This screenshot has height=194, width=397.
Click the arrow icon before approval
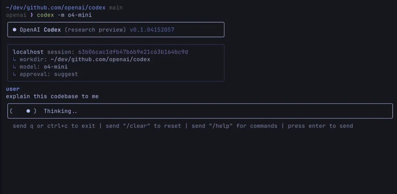click(14, 74)
